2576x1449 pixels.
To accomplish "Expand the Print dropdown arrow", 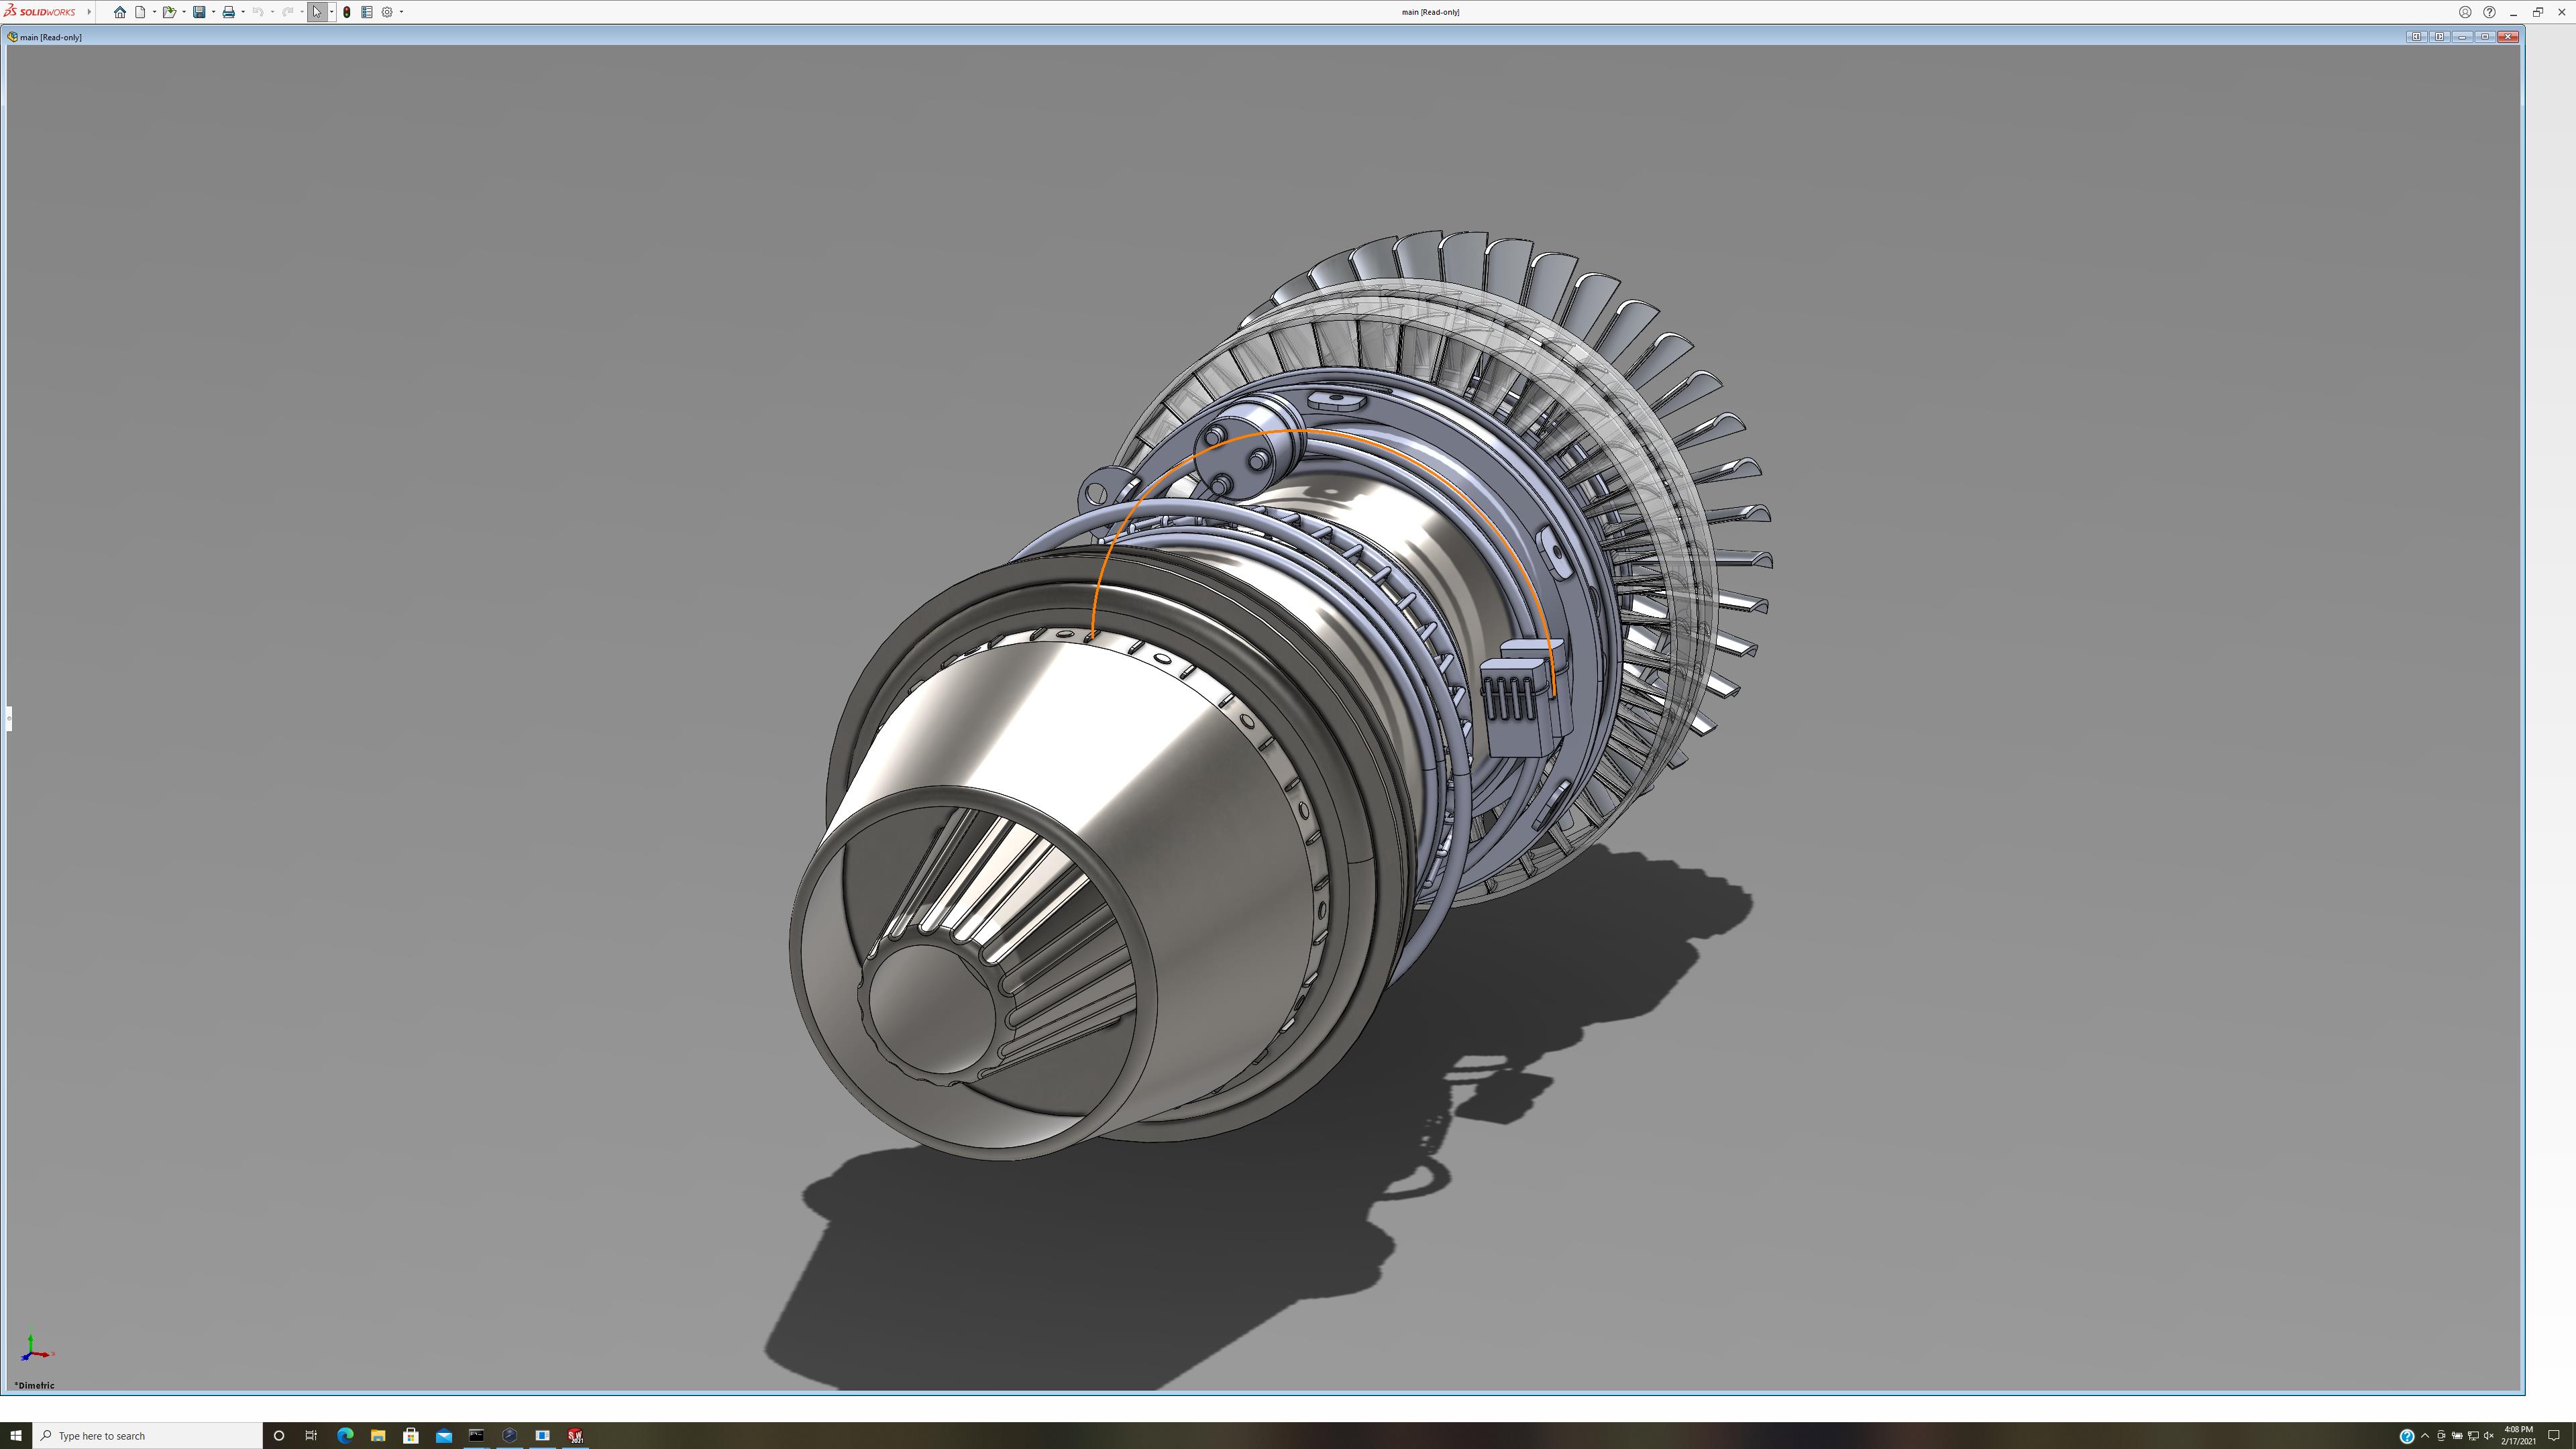I will click(243, 12).
